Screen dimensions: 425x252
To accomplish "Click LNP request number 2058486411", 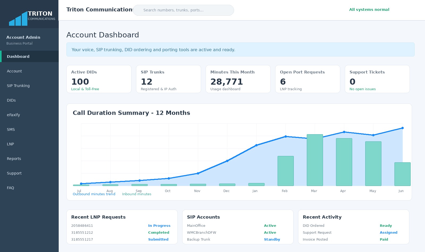I will pos(82,226).
